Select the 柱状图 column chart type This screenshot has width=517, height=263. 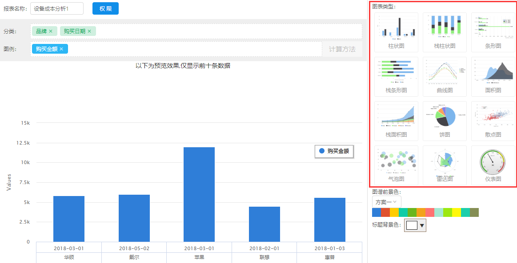396,31
